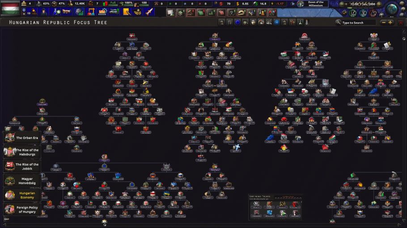The image size is (407, 228).
Task: Zoom in the focus tree view
Action: 390,23
